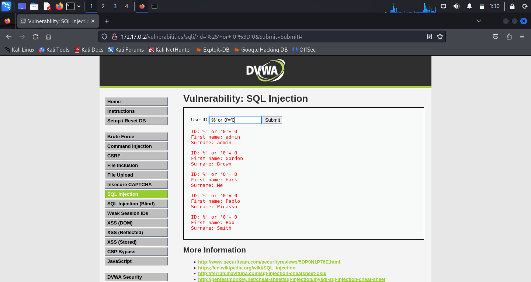Screen dimensions: 531x282
Task: Close the SQL Injection browser tab
Action: 93,21
